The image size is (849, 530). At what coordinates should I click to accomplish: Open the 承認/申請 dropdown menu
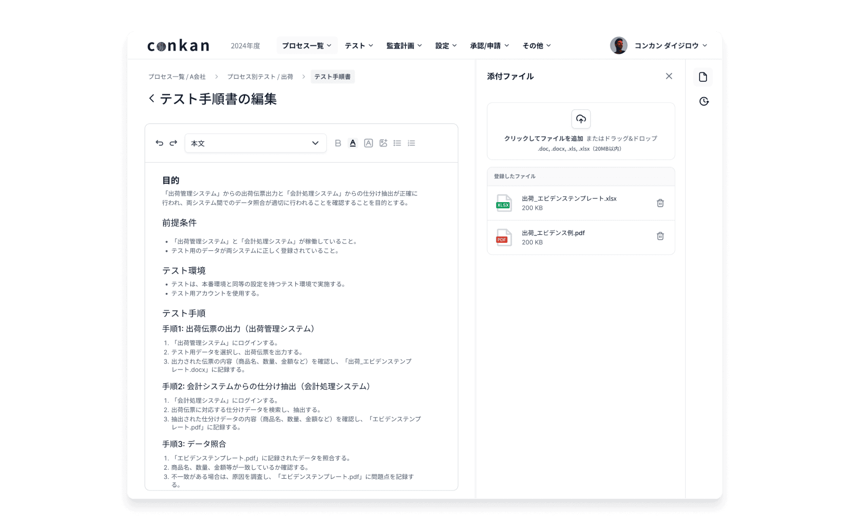pyautogui.click(x=489, y=46)
